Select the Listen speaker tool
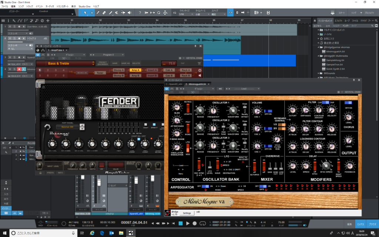Image resolution: width=379 pixels, height=237 pixels. pyautogui.click(x=129, y=13)
